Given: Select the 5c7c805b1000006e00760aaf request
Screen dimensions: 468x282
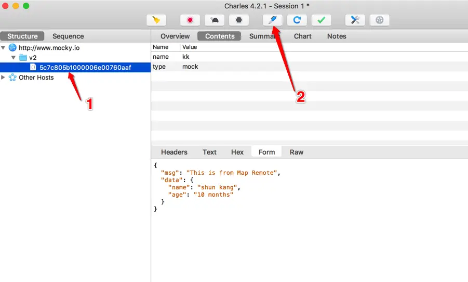Looking at the screenshot, I should pyautogui.click(x=85, y=68).
